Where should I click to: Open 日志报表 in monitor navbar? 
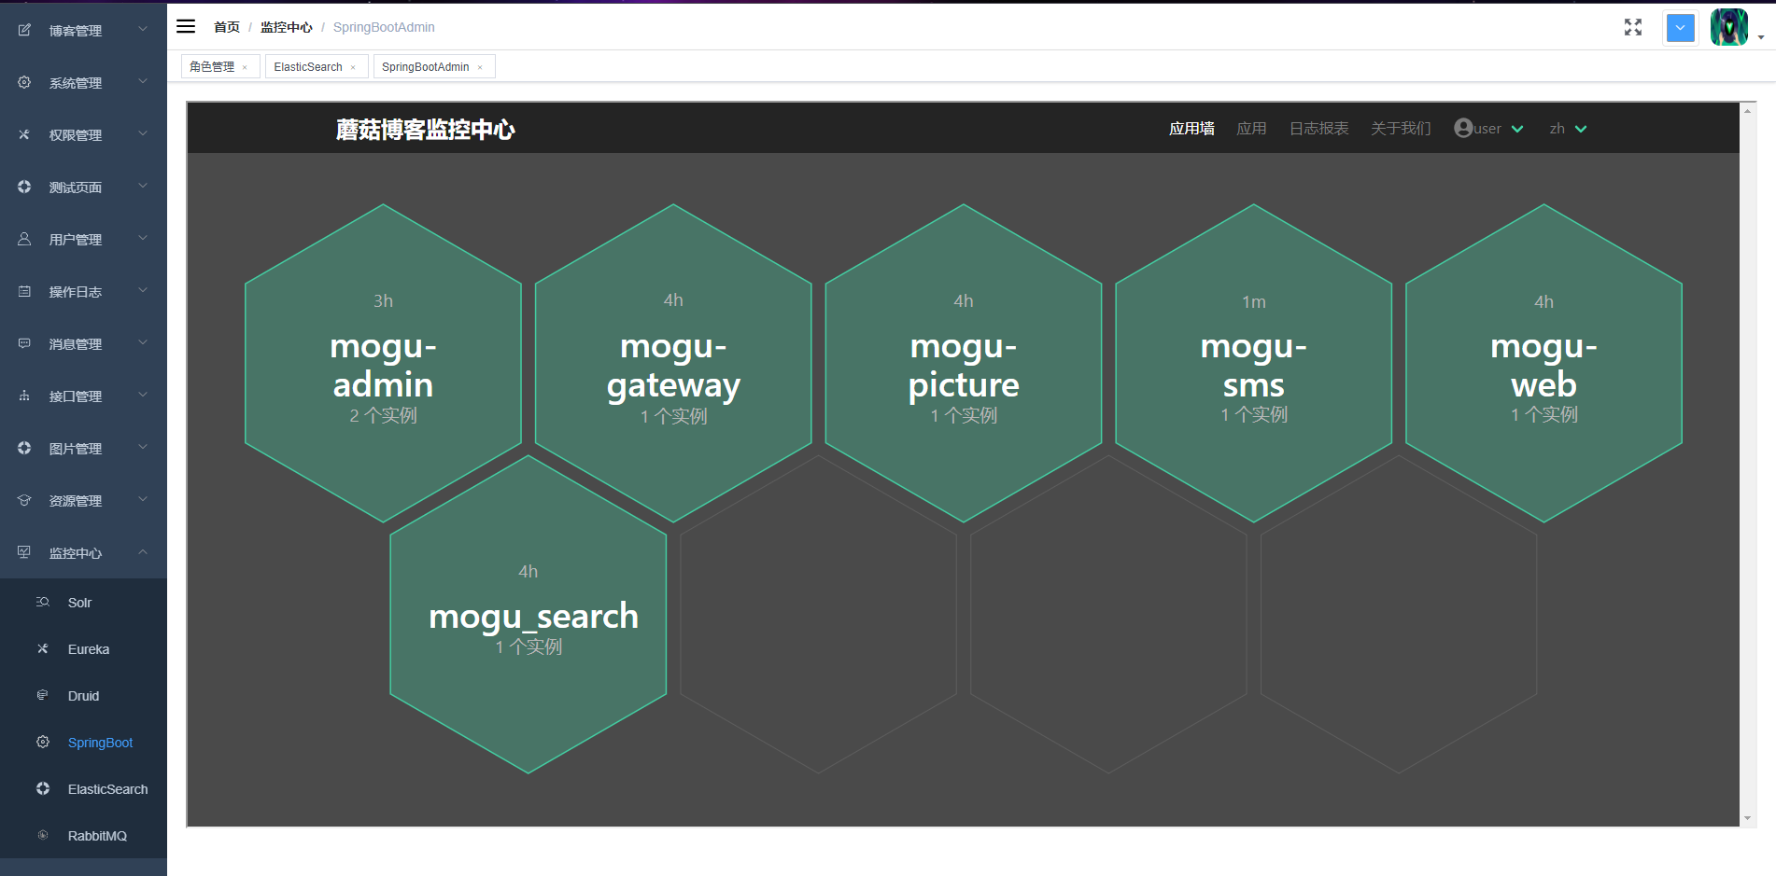1318,128
